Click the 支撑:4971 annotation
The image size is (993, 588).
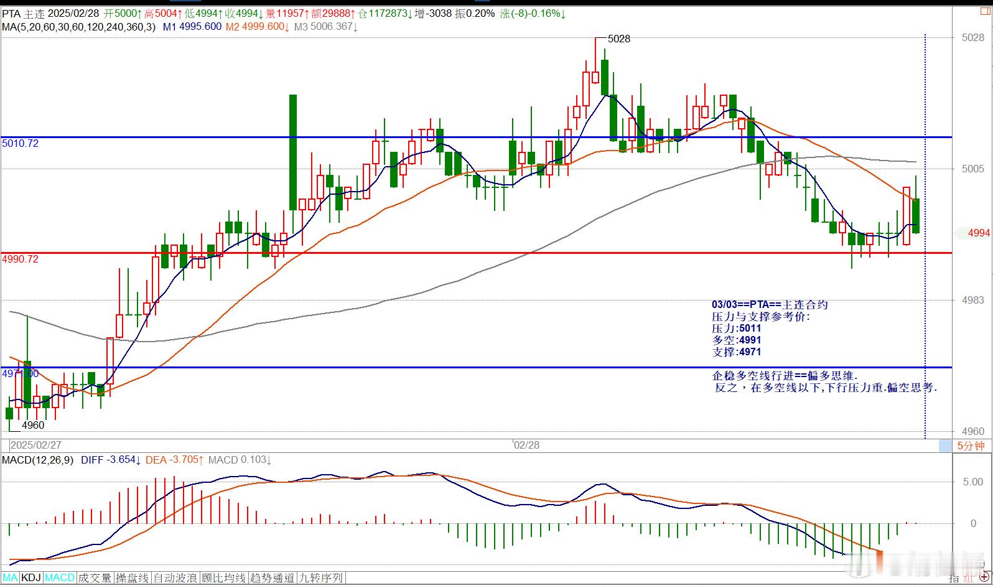[x=737, y=352]
